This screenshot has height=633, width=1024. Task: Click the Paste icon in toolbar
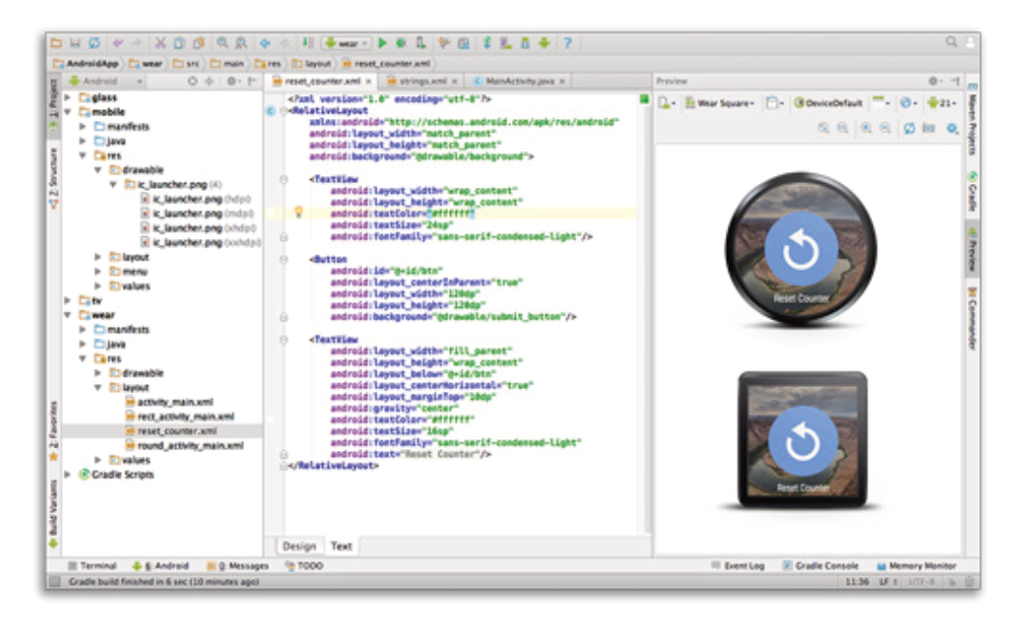coord(198,44)
